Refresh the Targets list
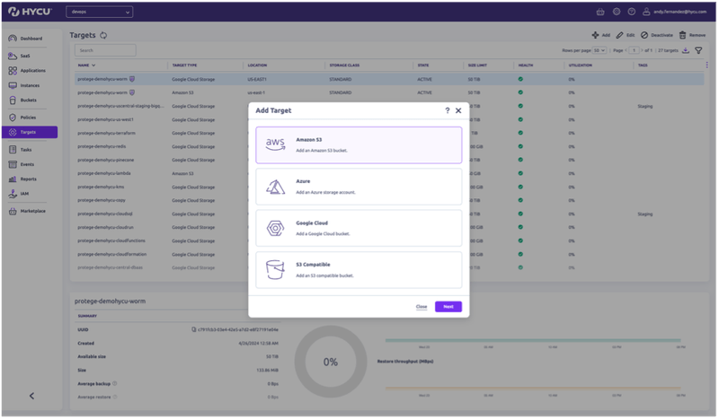719x419 pixels. (x=103, y=35)
